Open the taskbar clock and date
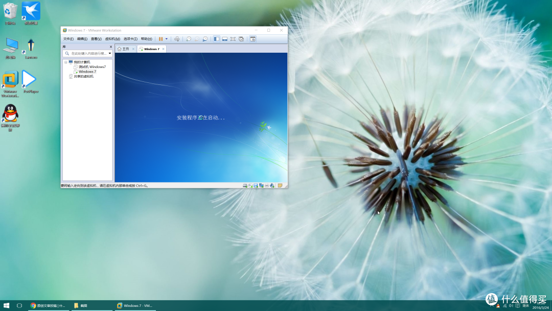 (x=541, y=305)
